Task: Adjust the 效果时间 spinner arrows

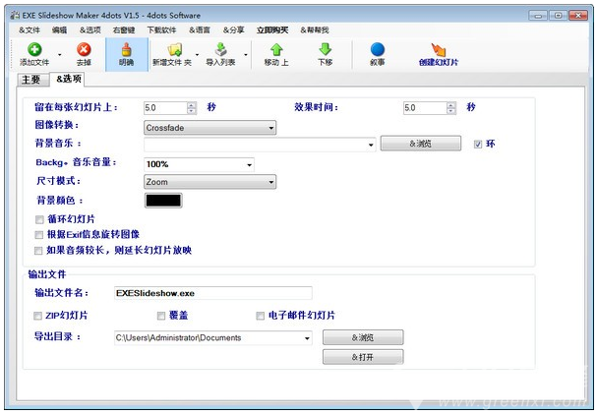Action: pos(451,108)
